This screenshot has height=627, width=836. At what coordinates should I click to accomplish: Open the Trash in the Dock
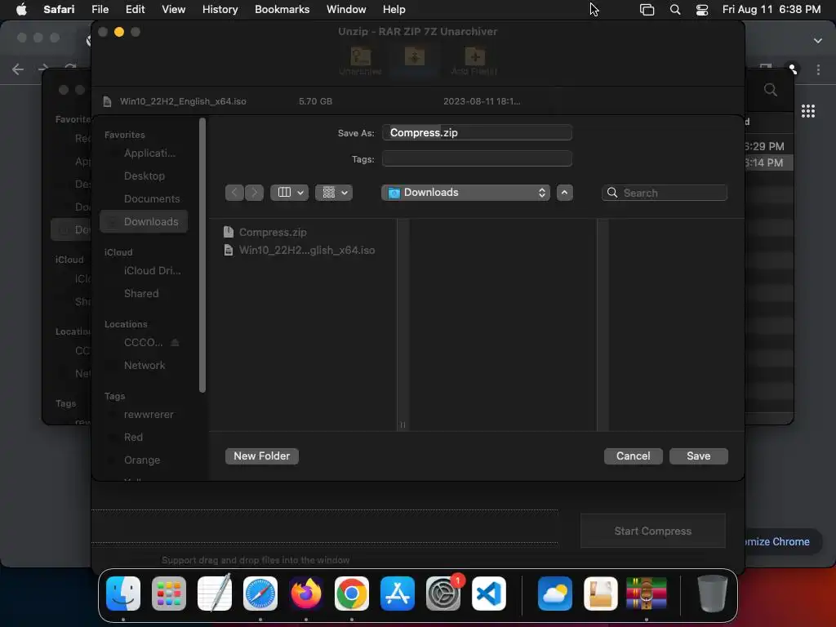pos(712,594)
